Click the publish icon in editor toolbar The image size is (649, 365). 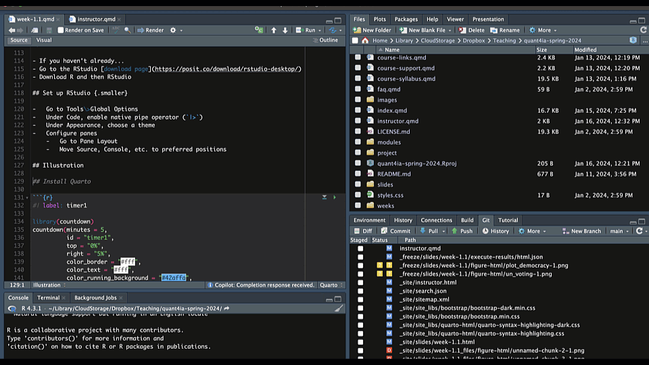click(333, 30)
